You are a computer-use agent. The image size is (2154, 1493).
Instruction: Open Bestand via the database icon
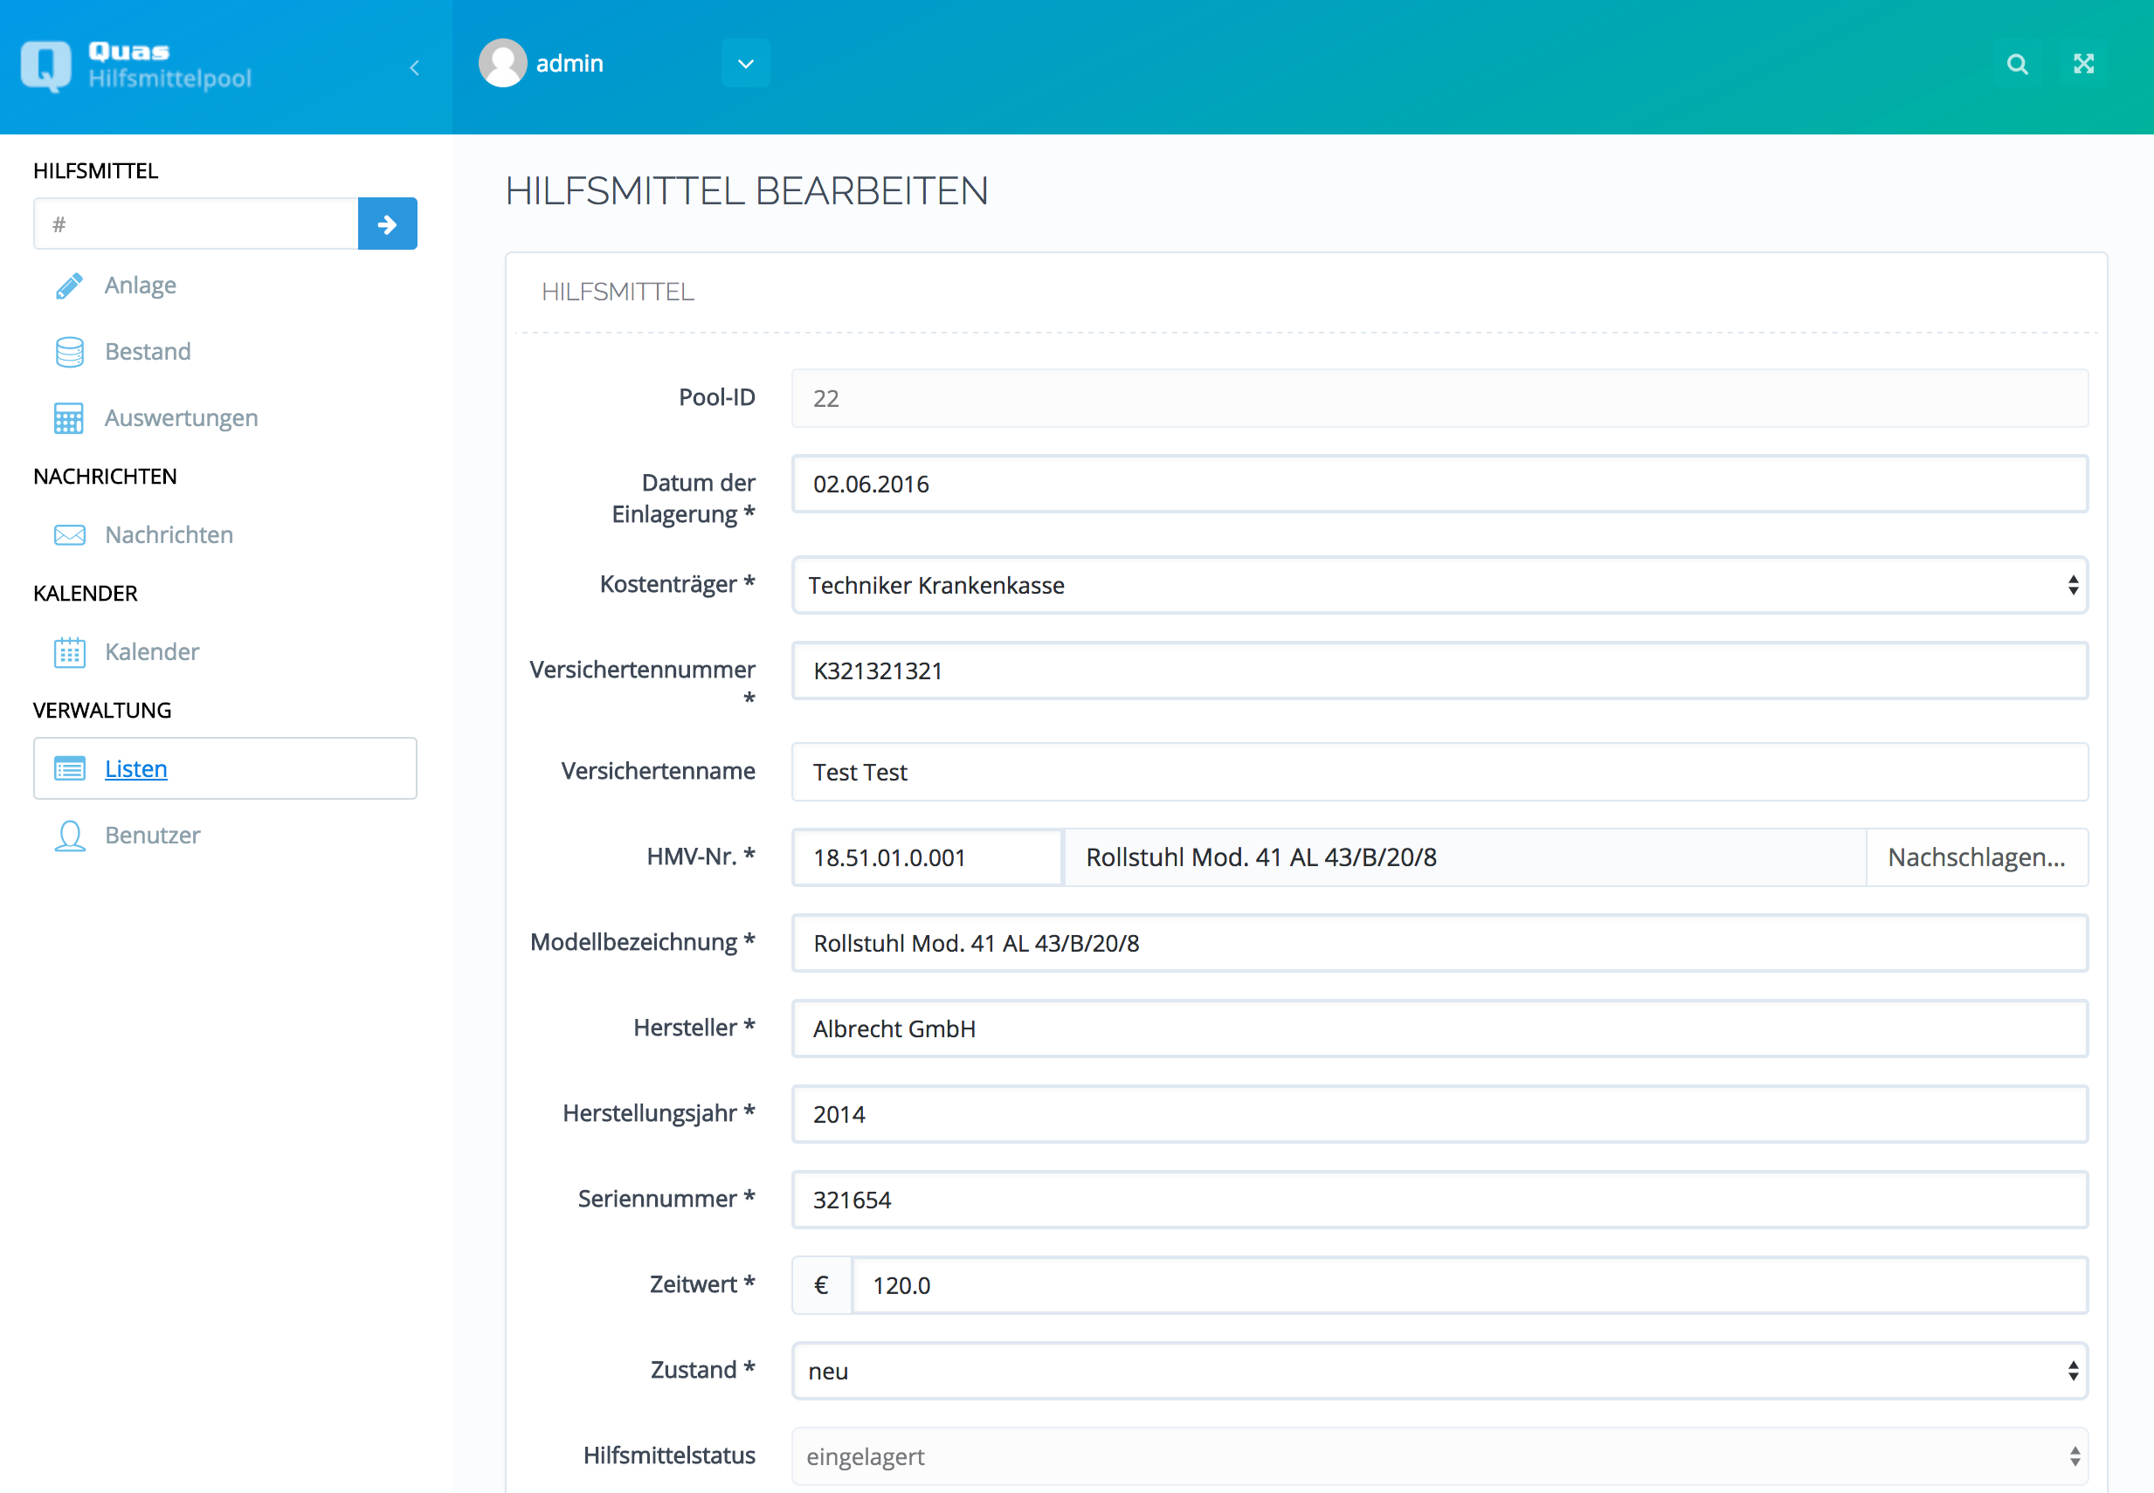(69, 352)
